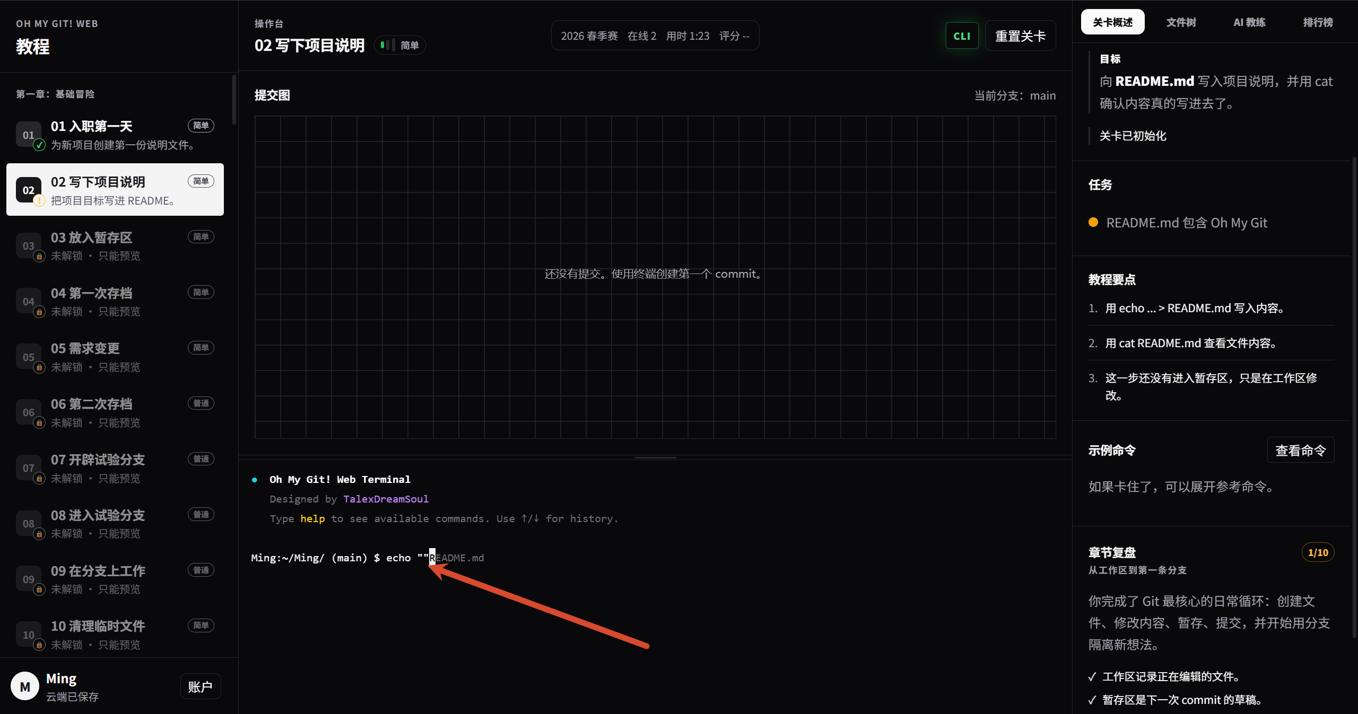This screenshot has height=714, width=1358.
Task: Click the 10 number badge in the level list
Action: tap(29, 634)
